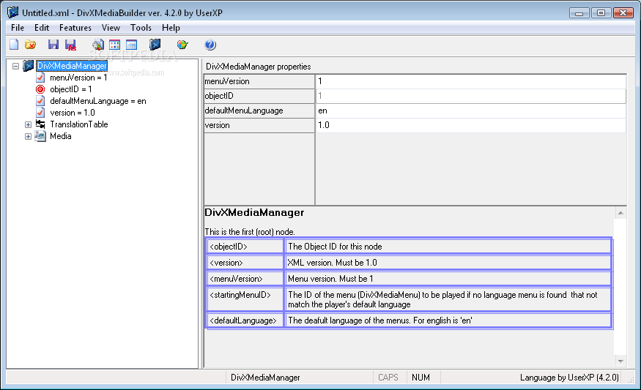Click the DivX blue screen toolbar icon
Image resolution: width=641 pixels, height=390 pixels.
tap(155, 44)
